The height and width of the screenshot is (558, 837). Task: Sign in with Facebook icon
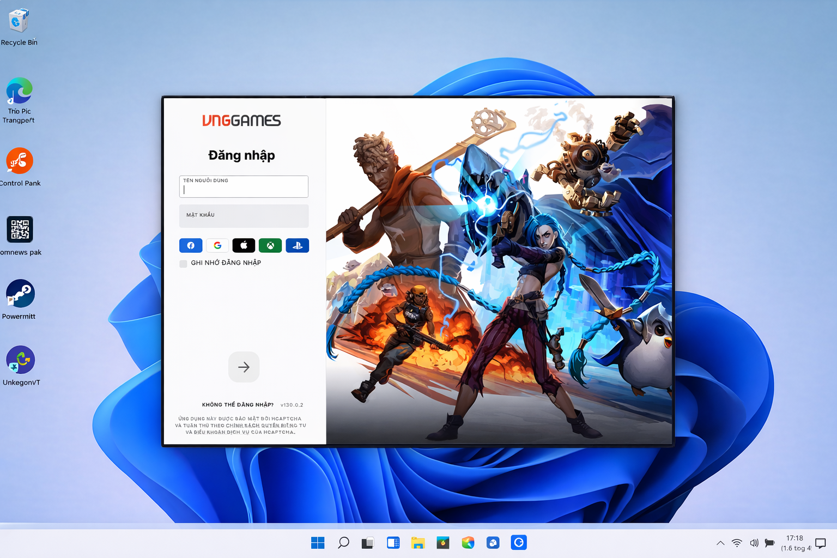(x=191, y=246)
